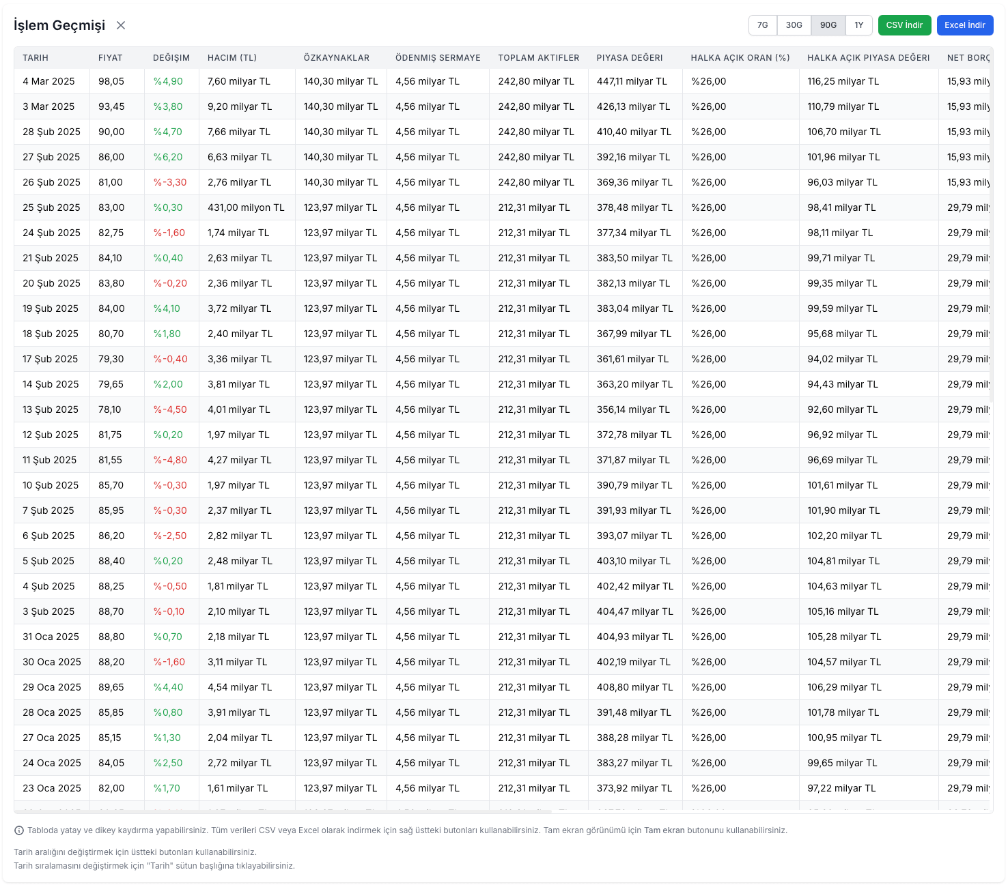This screenshot has height=885, width=1008.
Task: Click the ÖDENMIŞ SERMAYE column header
Action: [x=438, y=58]
